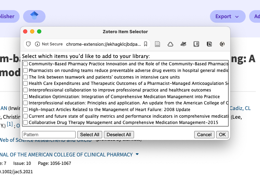This screenshot has height=183, width=260.
Task: Check Health Care Expenditures and Therapeutic Outcomes item
Action: 25,83
